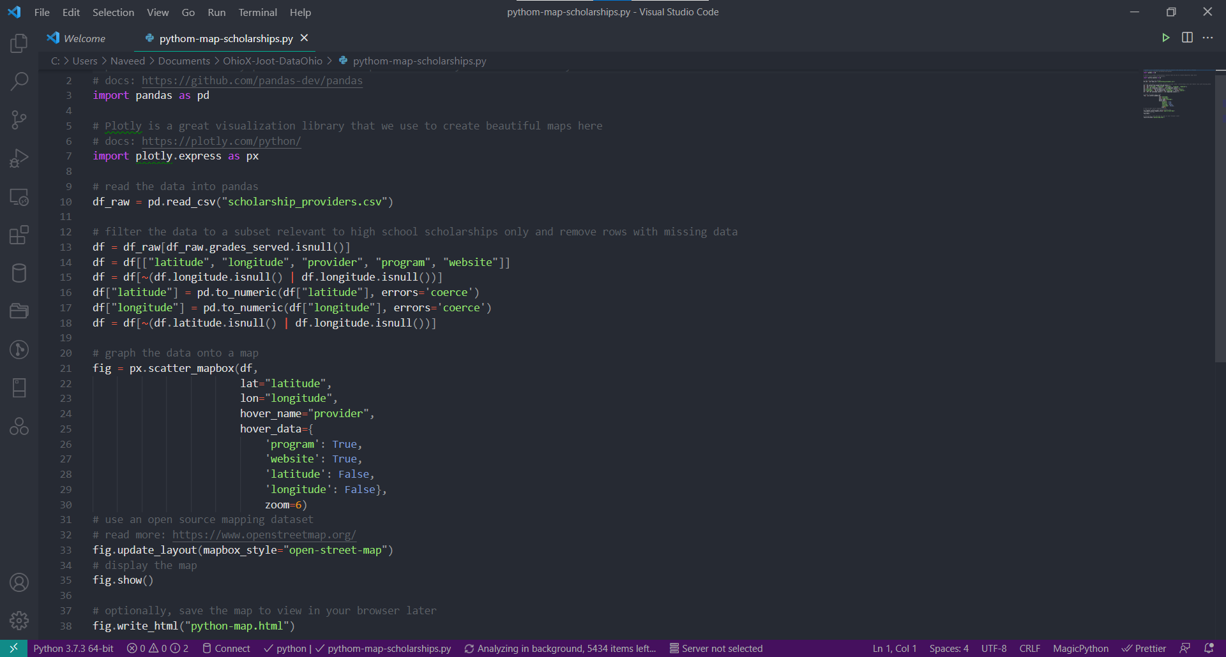This screenshot has height=657, width=1226.
Task: Split the editor to the right
Action: coord(1187,38)
